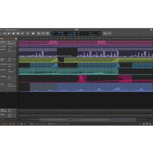Click the speech-bubble icon in transport bar

pos(33,34)
